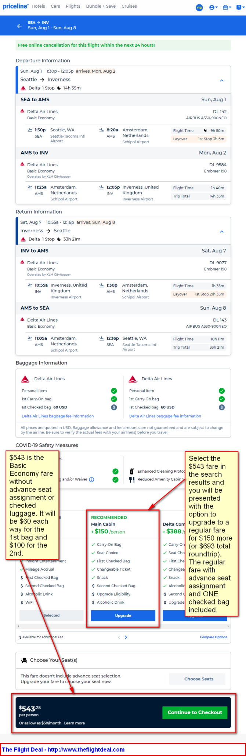Click waiver info icon in COVID-19 section
Image resolution: width=246 pixels, height=756 pixels.
(x=92, y=479)
